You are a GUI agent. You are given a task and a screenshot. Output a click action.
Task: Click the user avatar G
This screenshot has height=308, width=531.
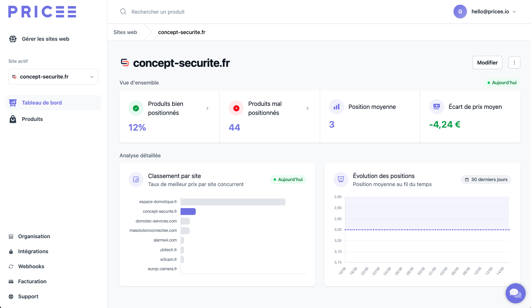click(x=460, y=12)
